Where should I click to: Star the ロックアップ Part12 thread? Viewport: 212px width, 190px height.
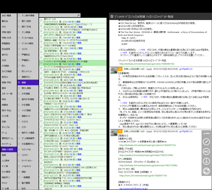coord(41,57)
